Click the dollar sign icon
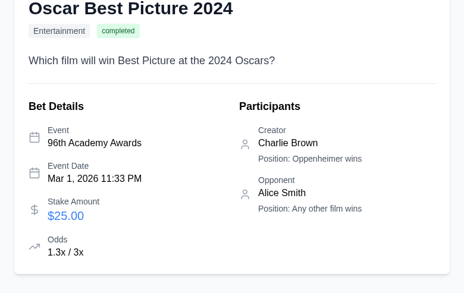464x293 pixels. pyautogui.click(x=35, y=210)
